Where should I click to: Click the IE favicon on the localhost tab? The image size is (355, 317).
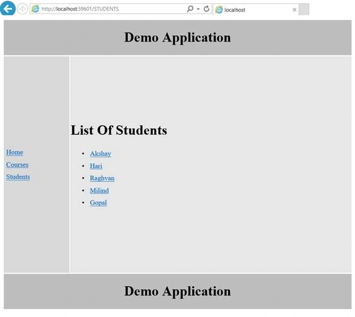[219, 10]
